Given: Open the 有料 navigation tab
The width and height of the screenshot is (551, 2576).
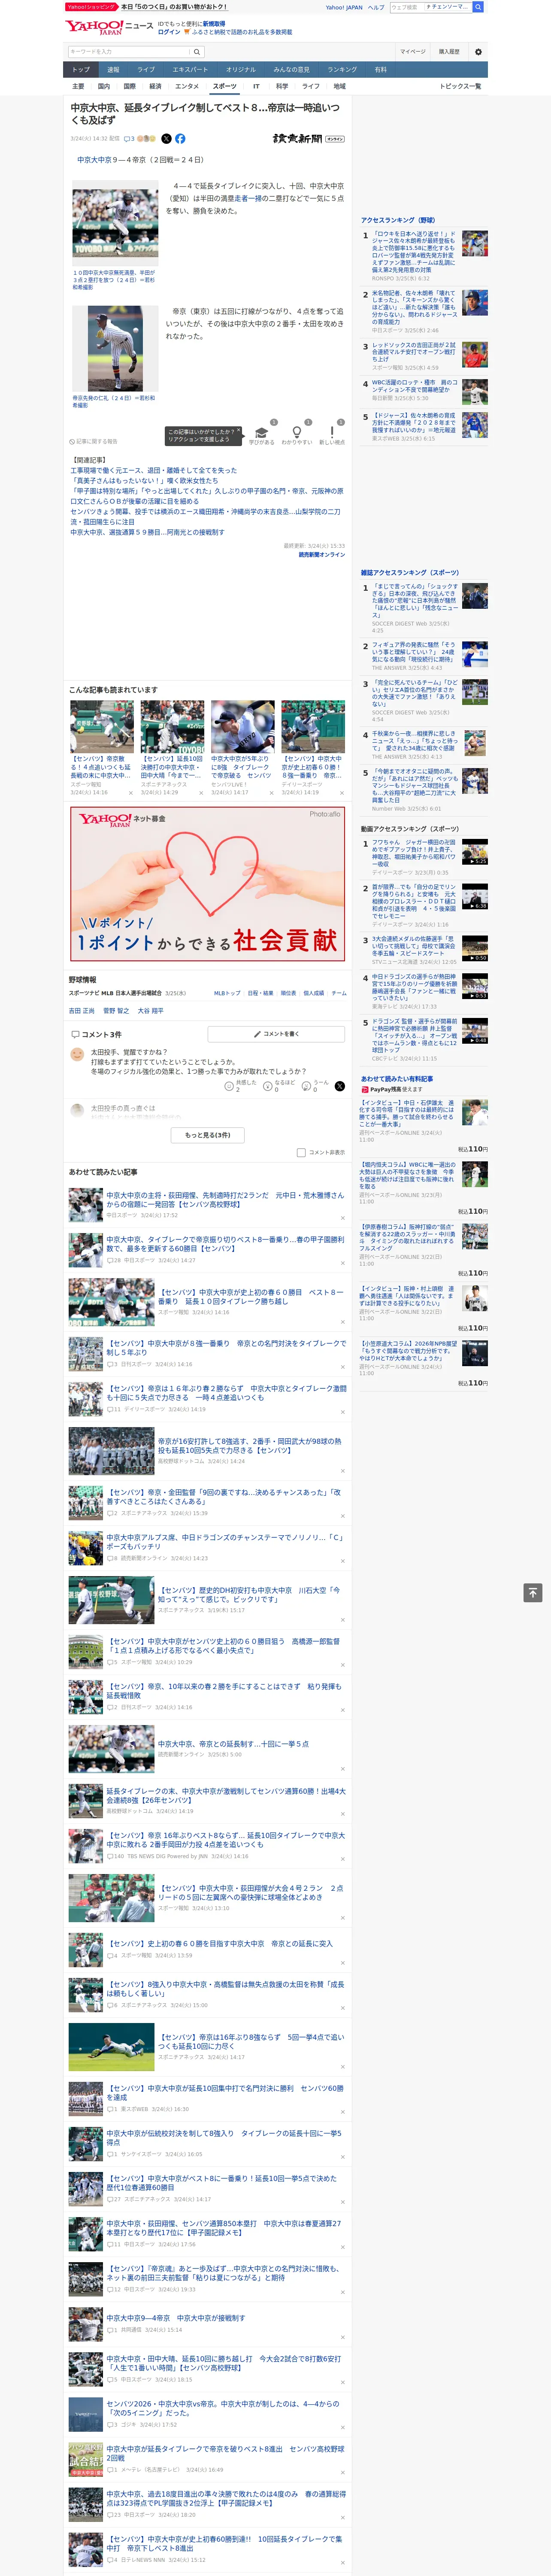Looking at the screenshot, I should click(x=380, y=70).
